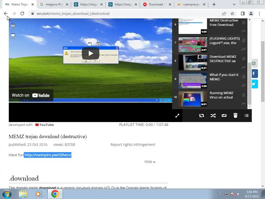Open the vxempire.pw/Others link
This screenshot has height=199, width=265.
tap(48, 155)
